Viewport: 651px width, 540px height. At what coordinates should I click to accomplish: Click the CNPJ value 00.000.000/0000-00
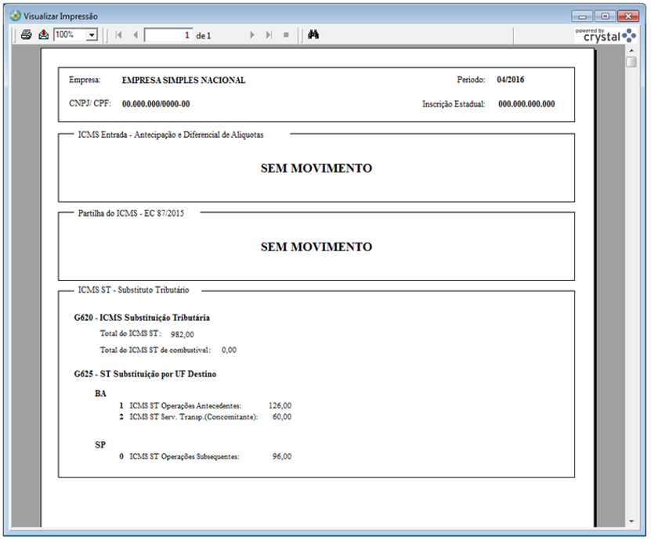156,104
